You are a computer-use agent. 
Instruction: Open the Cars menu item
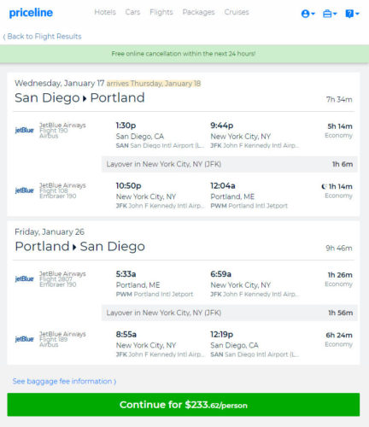coord(132,12)
